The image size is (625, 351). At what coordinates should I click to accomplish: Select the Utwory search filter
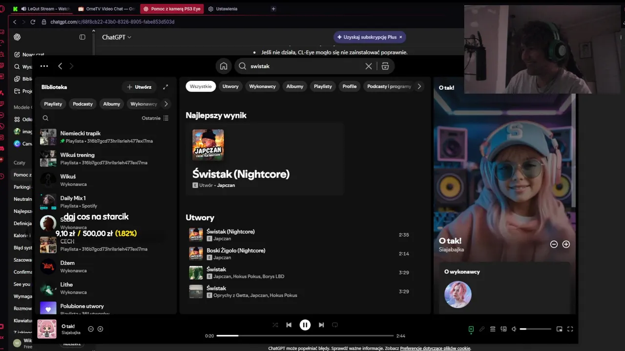230,86
